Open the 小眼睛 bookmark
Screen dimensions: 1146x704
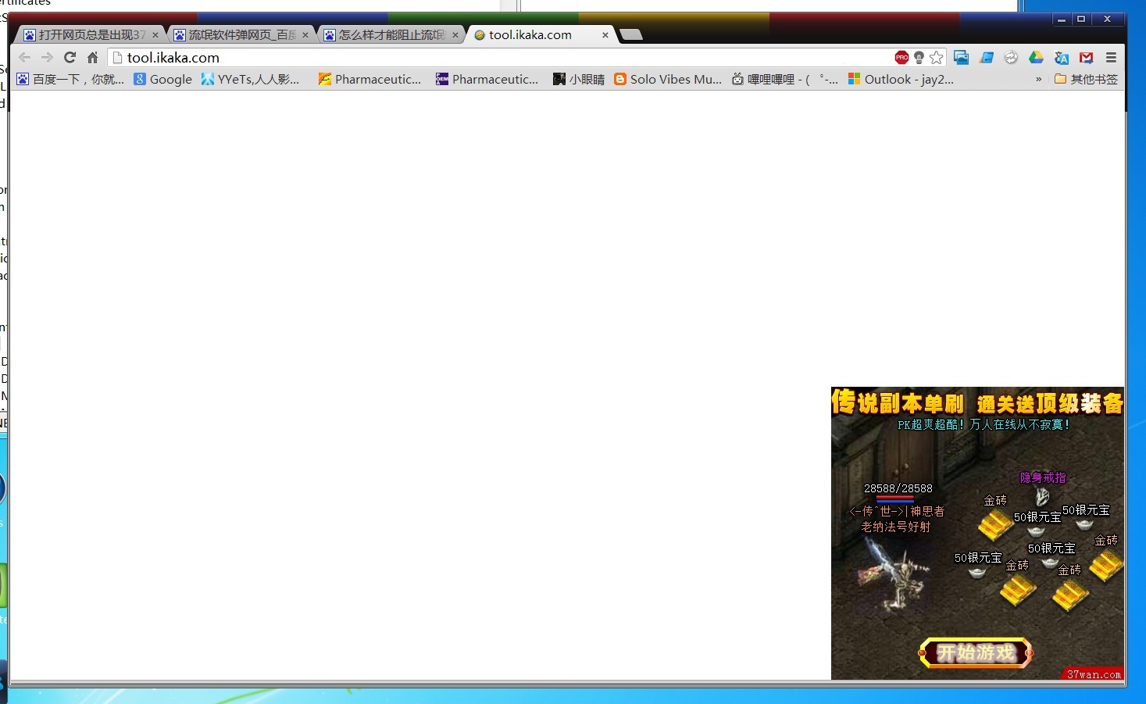click(579, 79)
